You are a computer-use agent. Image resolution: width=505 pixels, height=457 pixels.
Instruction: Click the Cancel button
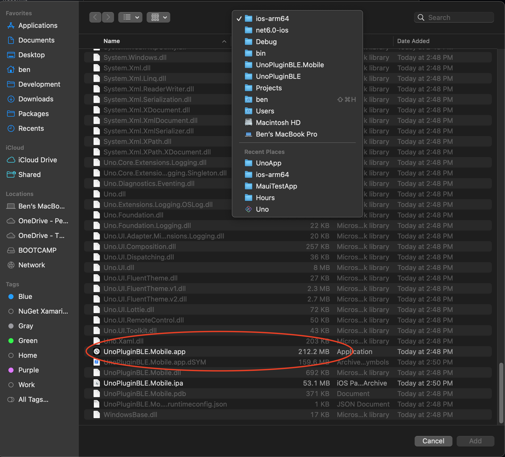pos(433,441)
